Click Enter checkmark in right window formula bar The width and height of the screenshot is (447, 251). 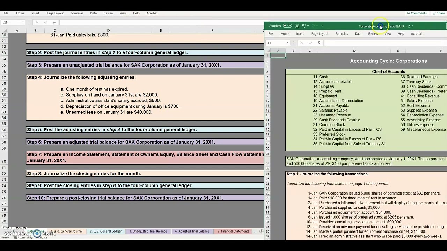[310, 43]
